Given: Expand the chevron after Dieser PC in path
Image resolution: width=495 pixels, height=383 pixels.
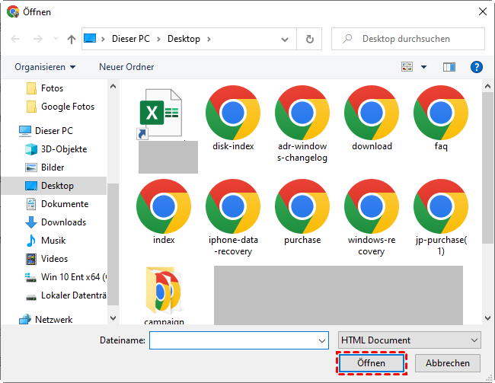Looking at the screenshot, I should coord(158,39).
